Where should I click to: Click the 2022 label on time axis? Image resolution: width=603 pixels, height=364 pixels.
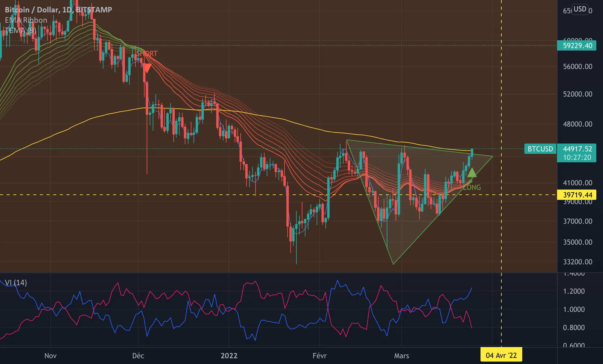coord(229,356)
